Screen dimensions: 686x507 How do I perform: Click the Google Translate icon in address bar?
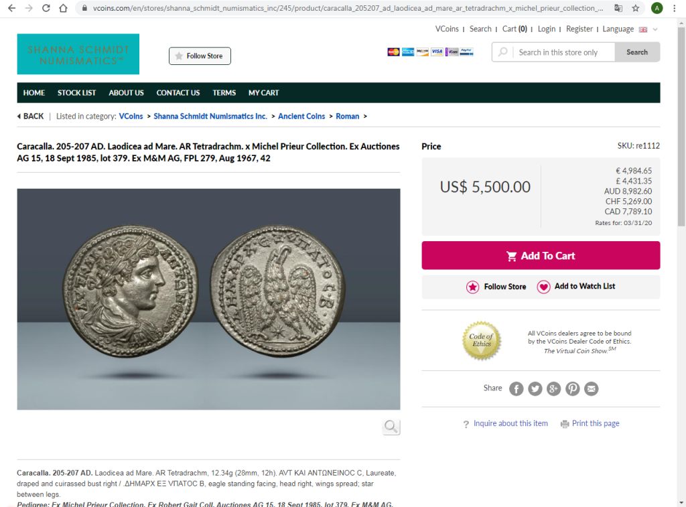coord(618,8)
